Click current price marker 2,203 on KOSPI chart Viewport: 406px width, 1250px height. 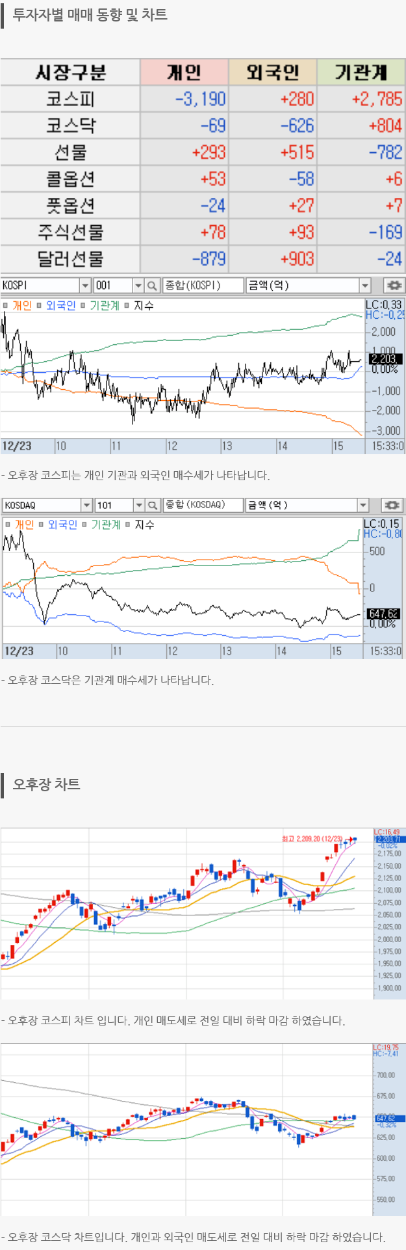385,359
